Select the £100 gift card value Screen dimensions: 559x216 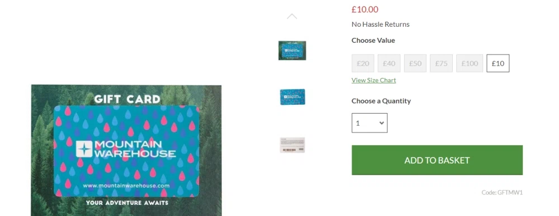[470, 63]
